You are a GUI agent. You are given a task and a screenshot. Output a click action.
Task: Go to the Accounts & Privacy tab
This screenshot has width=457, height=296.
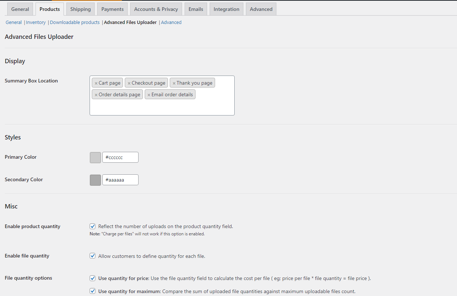tap(156, 9)
